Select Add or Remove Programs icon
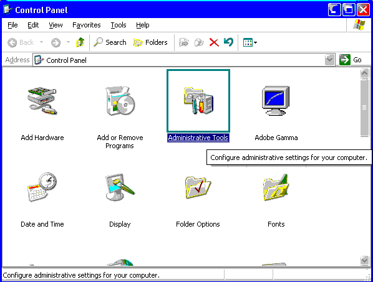The image size is (373, 282). (120, 101)
